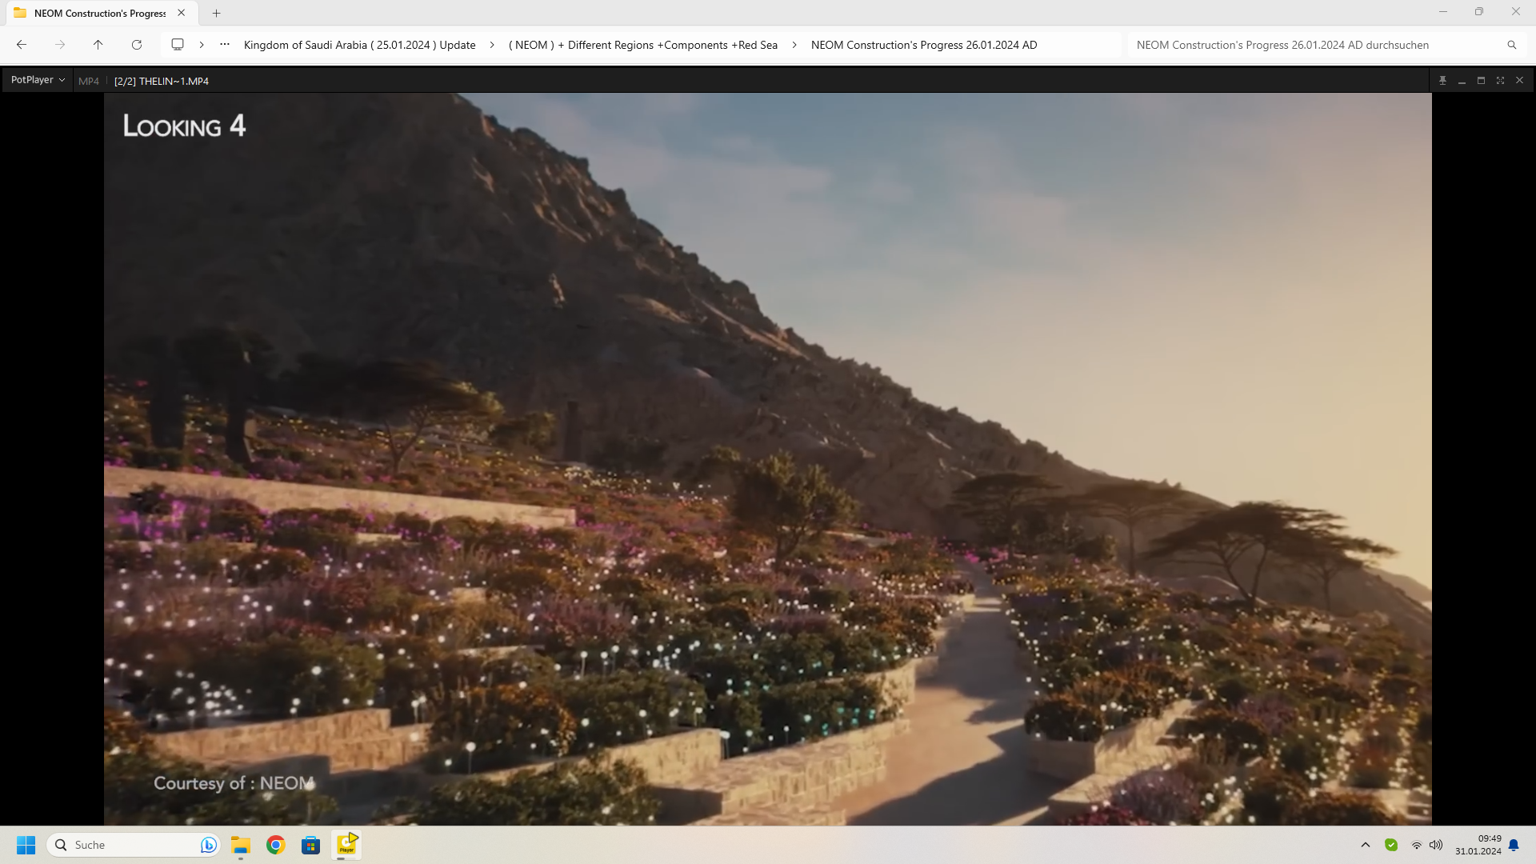This screenshot has width=1536, height=864.
Task: Select NEOM Construction's Progress 26.01.2024 breadcrumb
Action: click(924, 45)
